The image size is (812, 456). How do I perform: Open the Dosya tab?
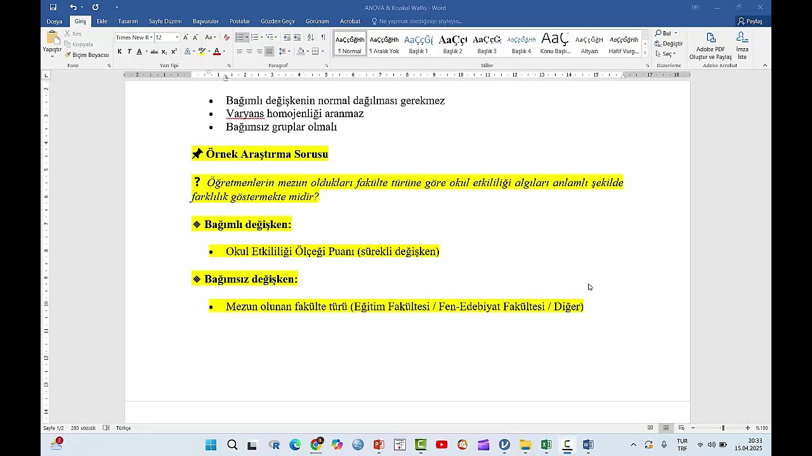pyautogui.click(x=55, y=22)
